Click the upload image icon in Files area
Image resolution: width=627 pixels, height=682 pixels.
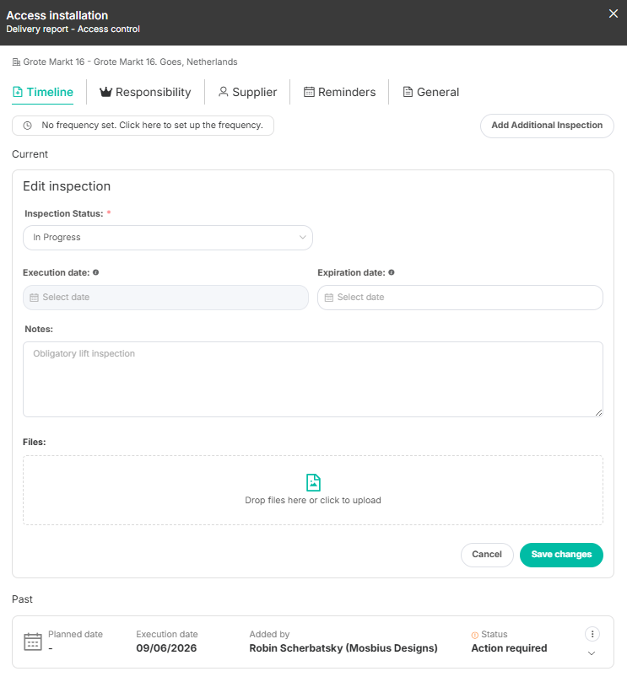point(313,482)
